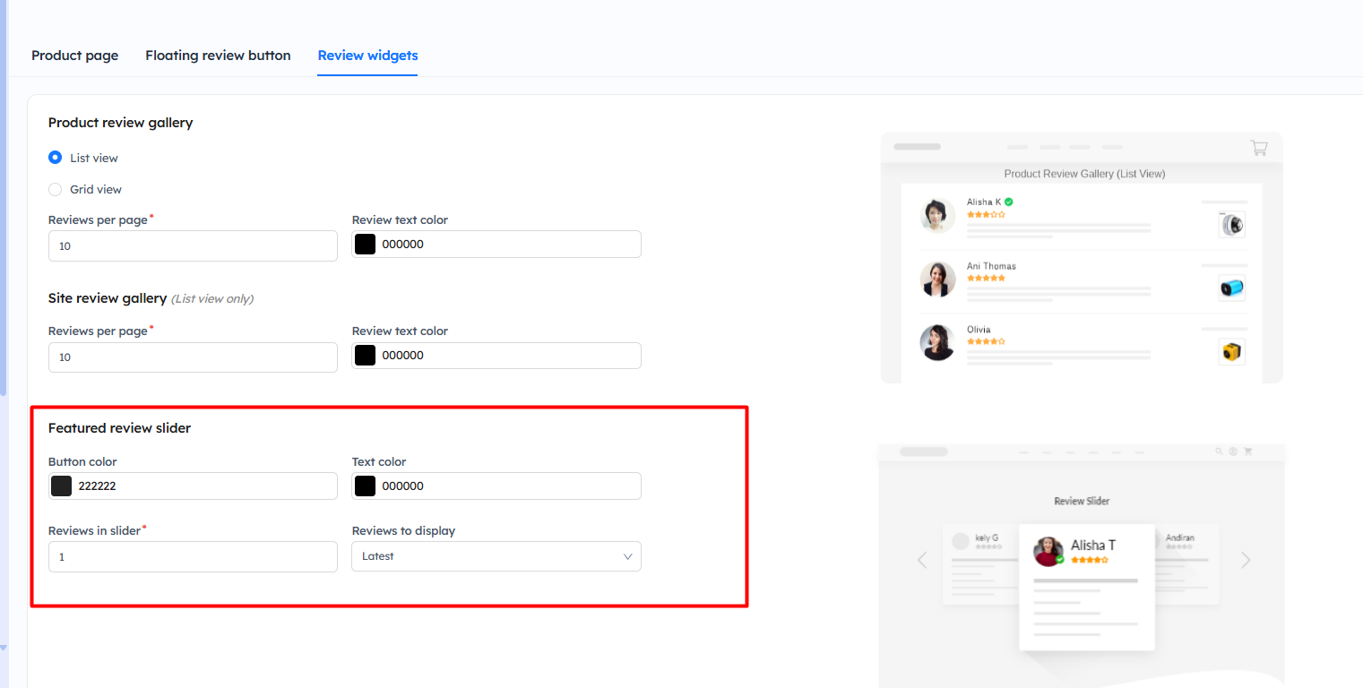Click the slider preview's left arrow
Image resolution: width=1363 pixels, height=688 pixels.
click(922, 560)
